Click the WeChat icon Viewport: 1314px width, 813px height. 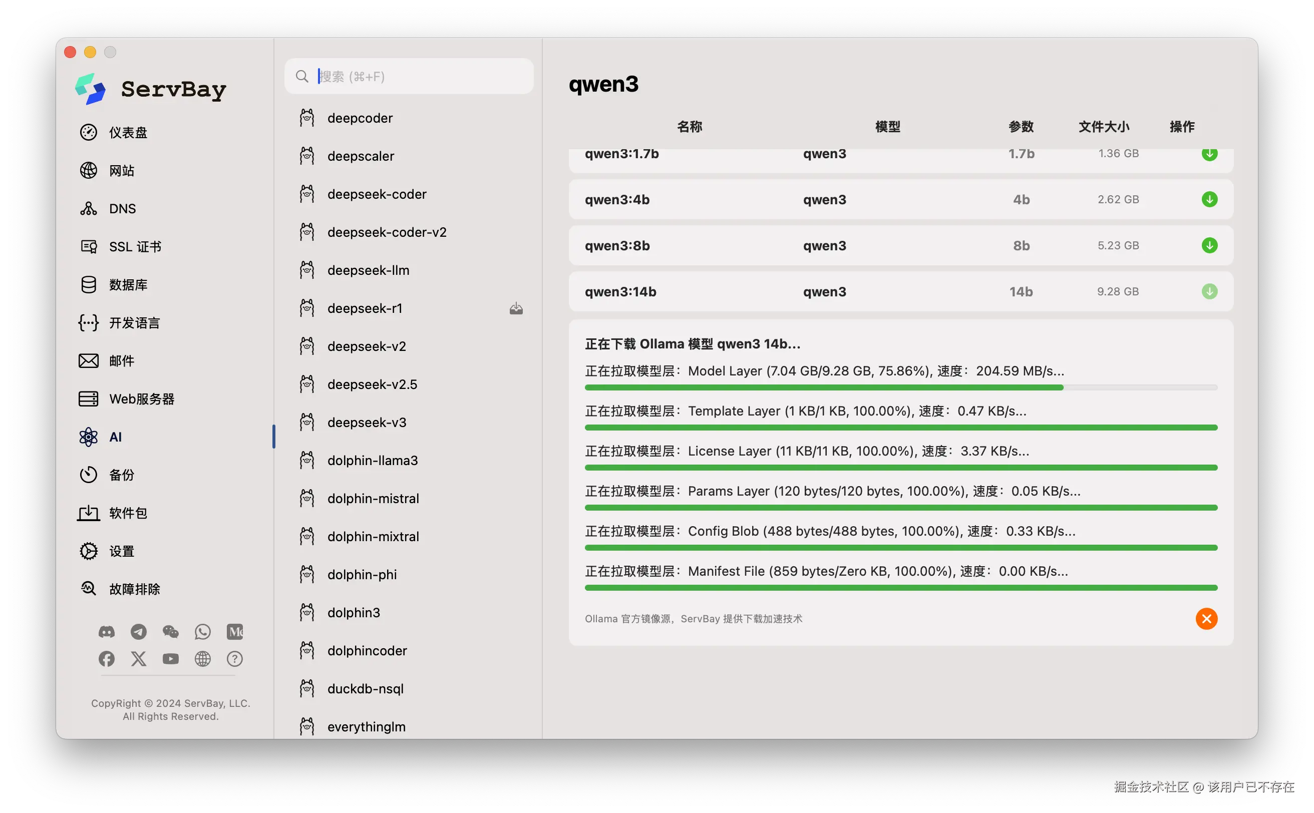point(170,632)
